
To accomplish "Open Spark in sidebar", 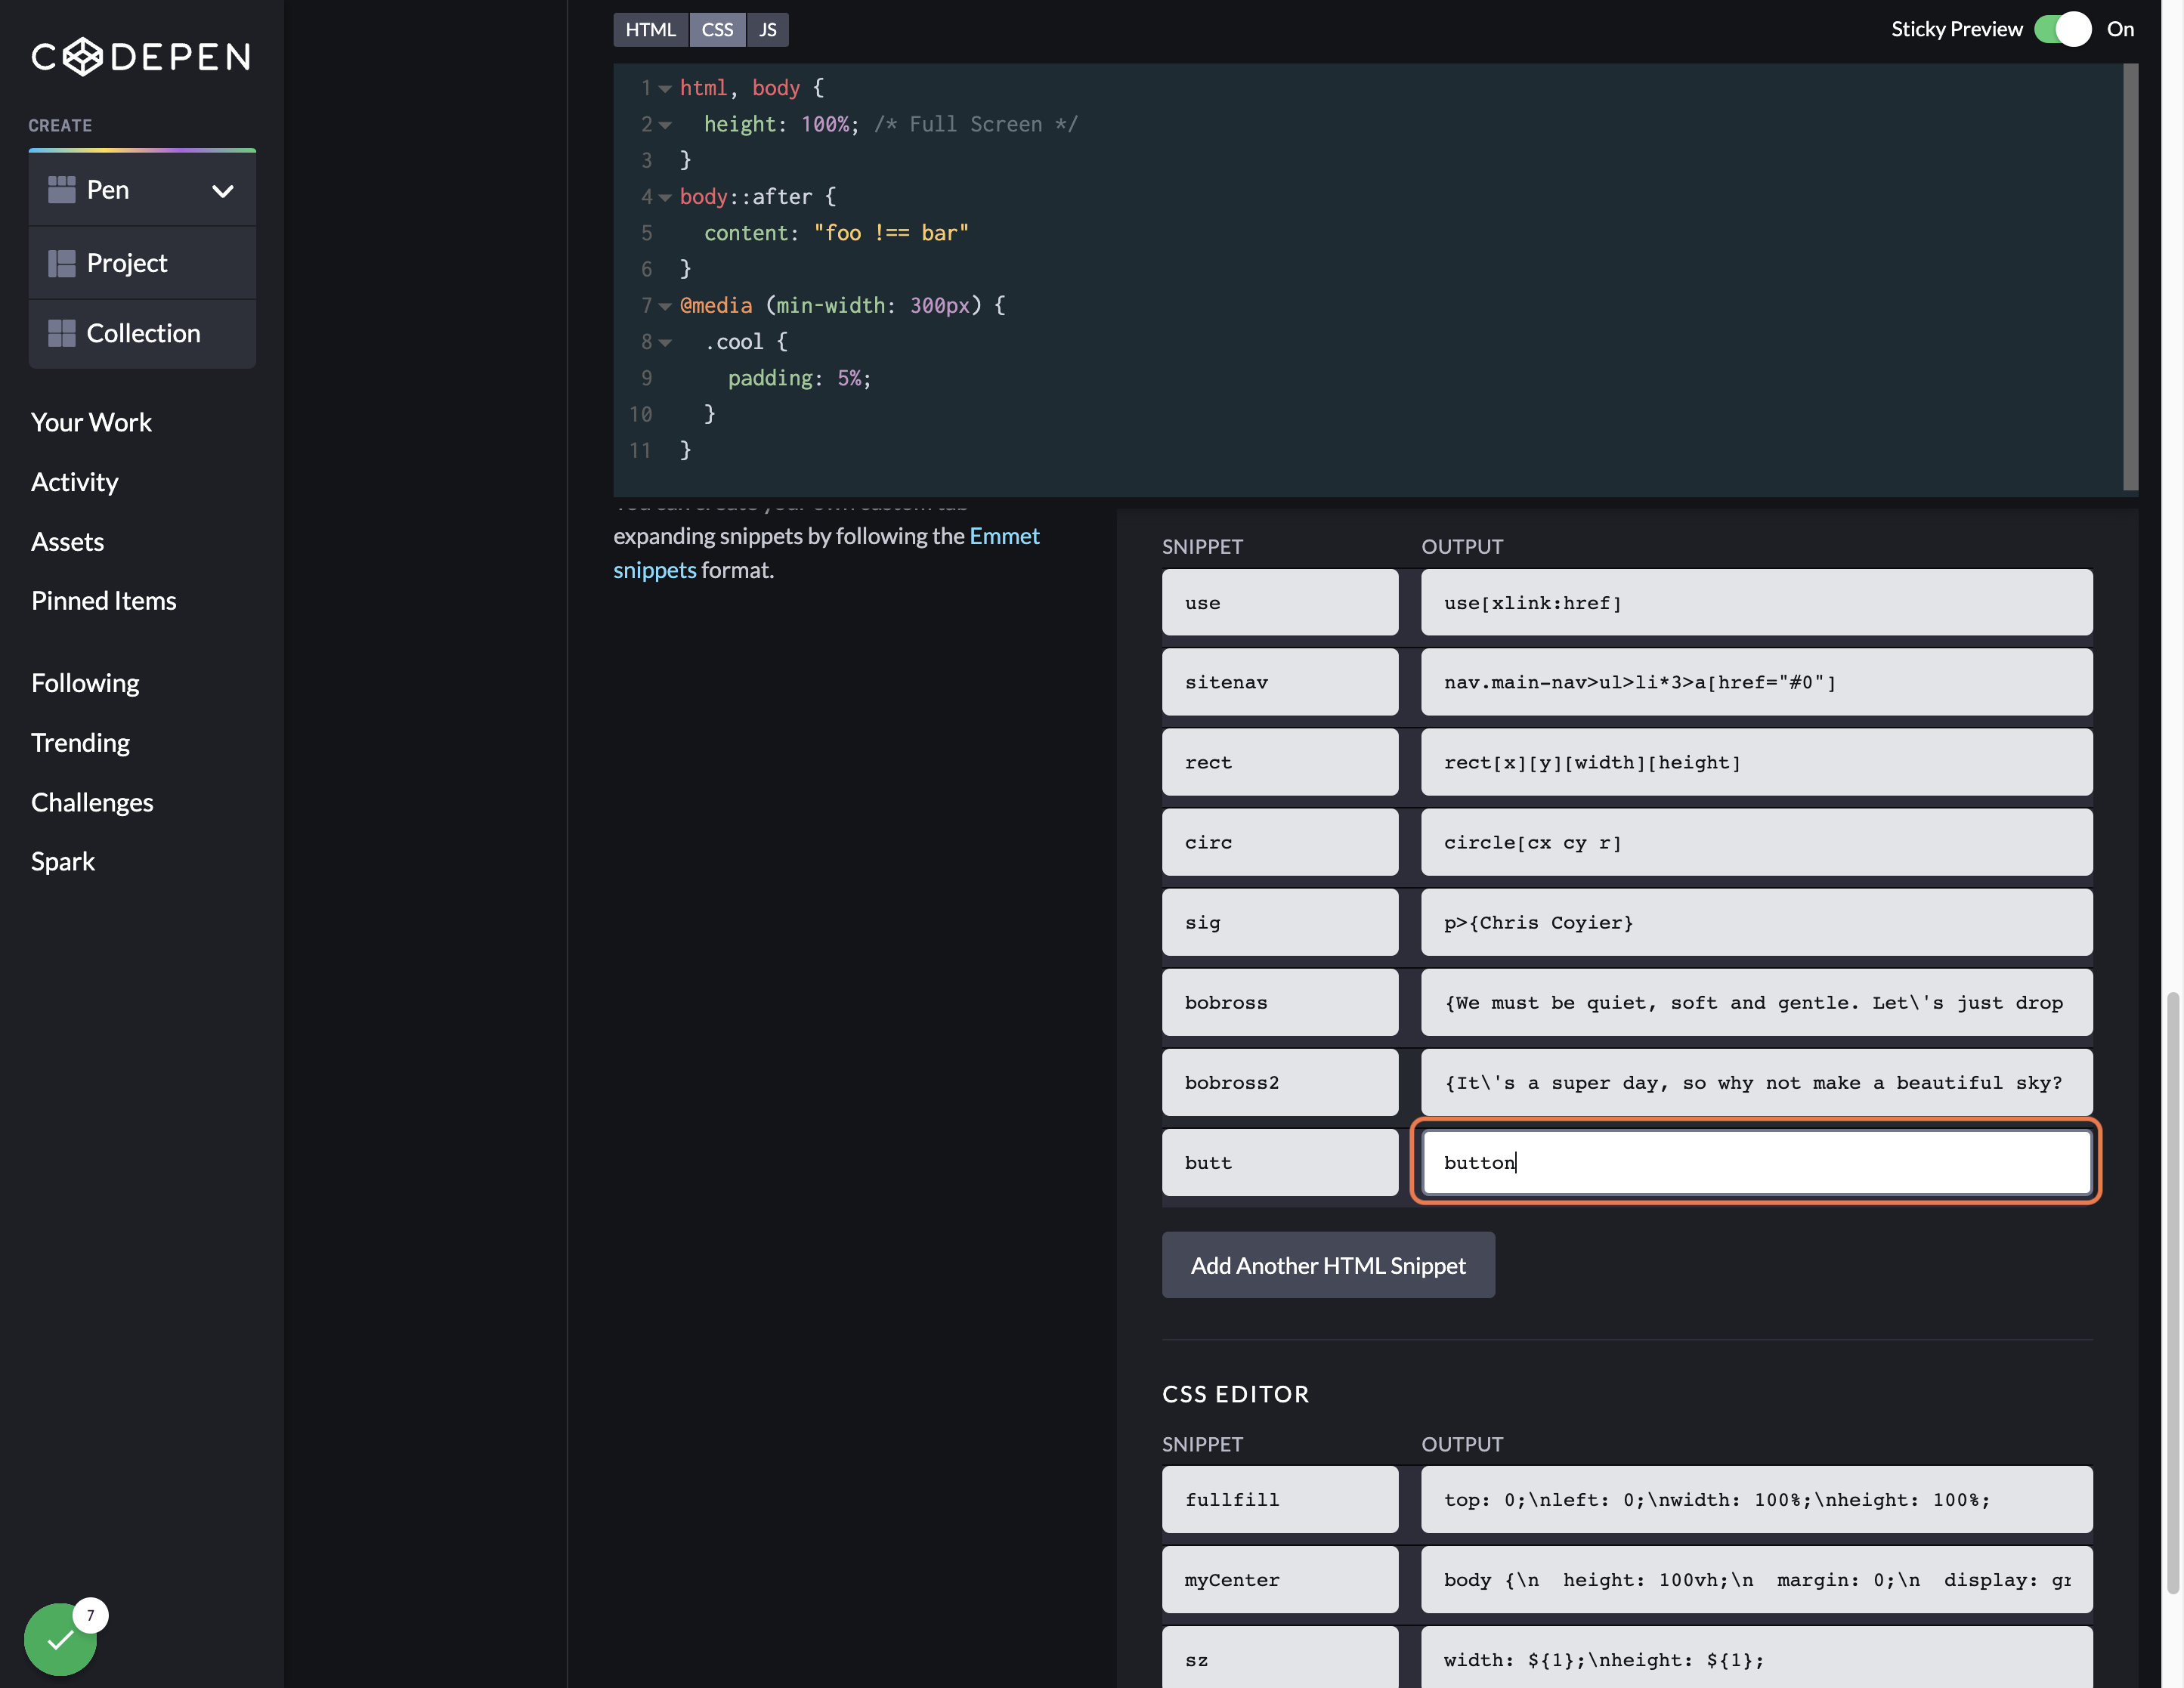I will 63,862.
